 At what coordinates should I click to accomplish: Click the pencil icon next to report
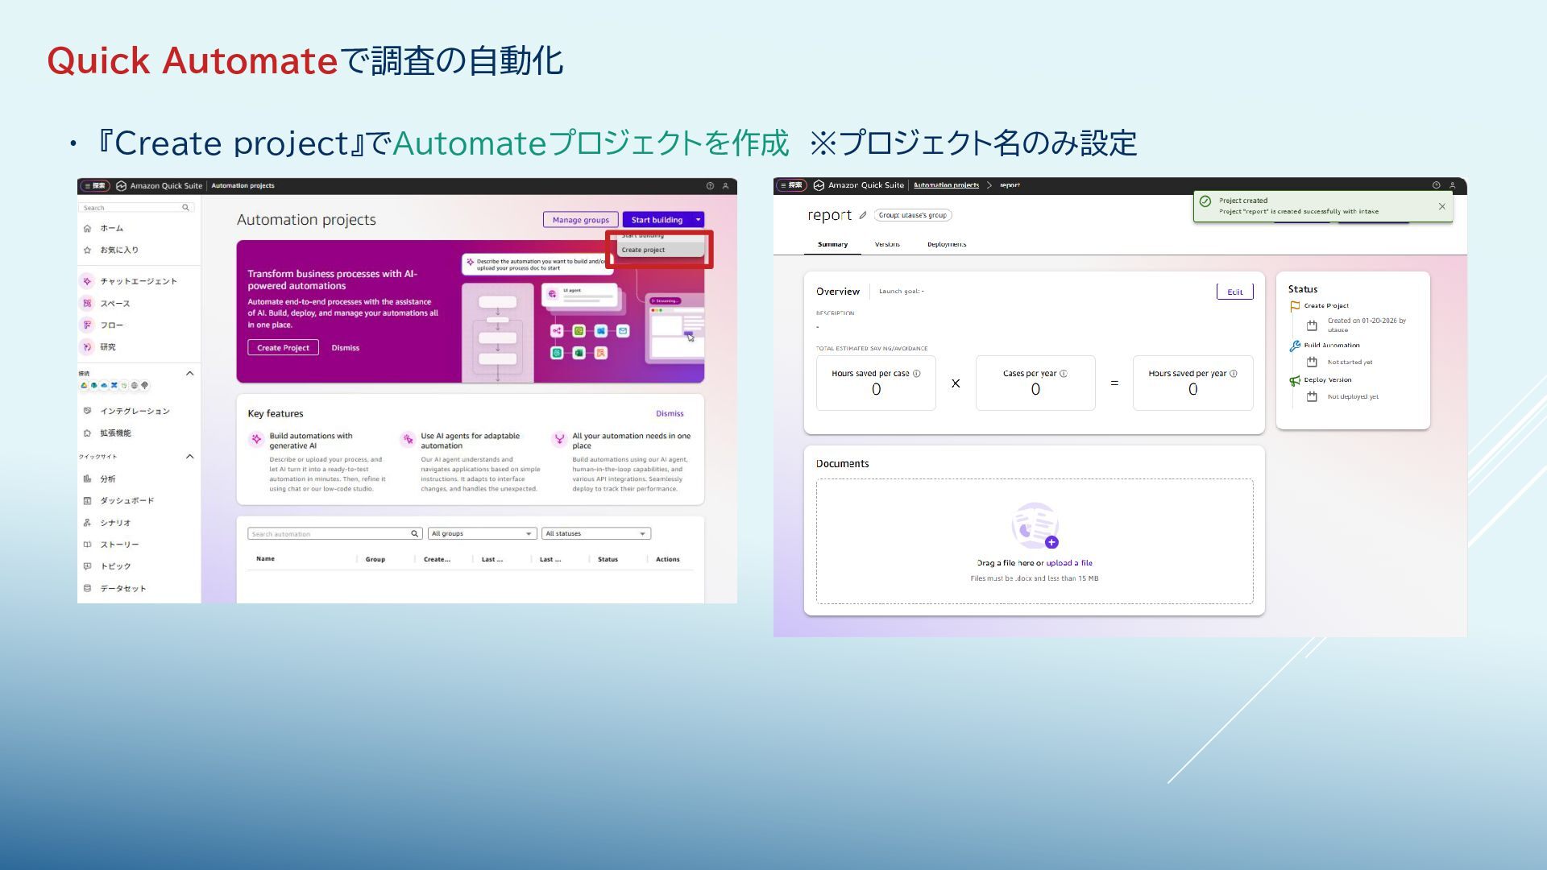[x=863, y=215]
